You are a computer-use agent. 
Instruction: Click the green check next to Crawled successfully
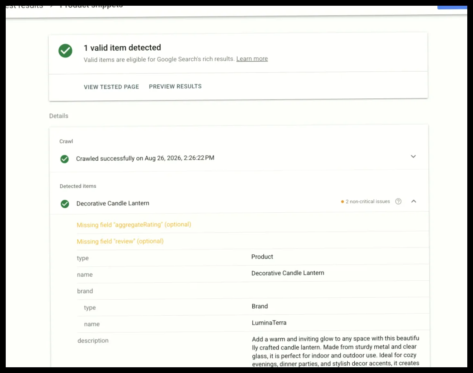coord(65,159)
